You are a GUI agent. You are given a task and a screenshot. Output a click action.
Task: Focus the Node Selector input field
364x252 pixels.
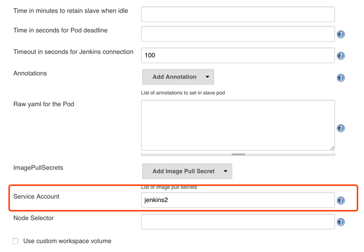238,222
